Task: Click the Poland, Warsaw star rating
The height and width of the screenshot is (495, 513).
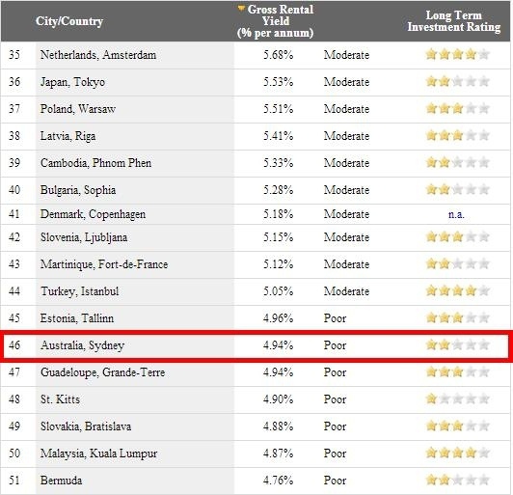Action: click(457, 108)
